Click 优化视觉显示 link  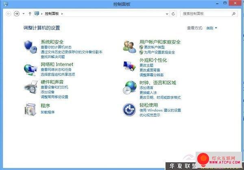click(150, 115)
